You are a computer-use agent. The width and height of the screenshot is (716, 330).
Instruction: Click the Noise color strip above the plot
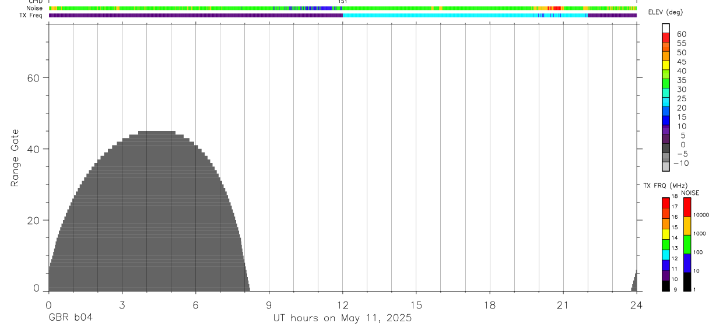pyautogui.click(x=343, y=8)
